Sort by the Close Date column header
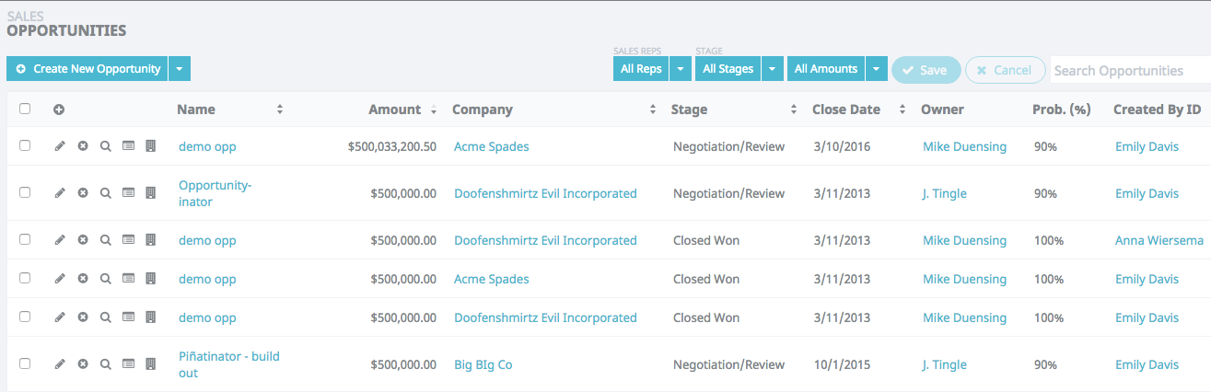 [x=846, y=110]
